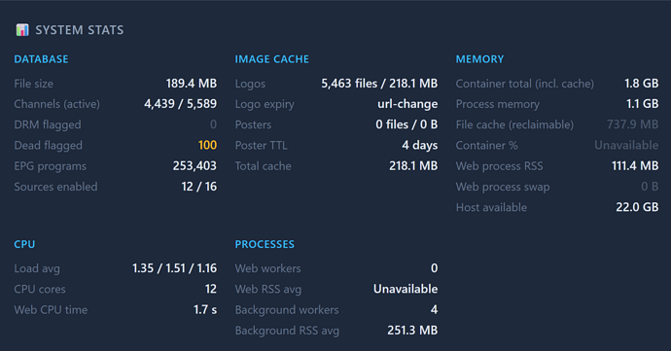The image size is (671, 351).
Task: Click the DRM flagged value 0
Action: [x=213, y=124]
